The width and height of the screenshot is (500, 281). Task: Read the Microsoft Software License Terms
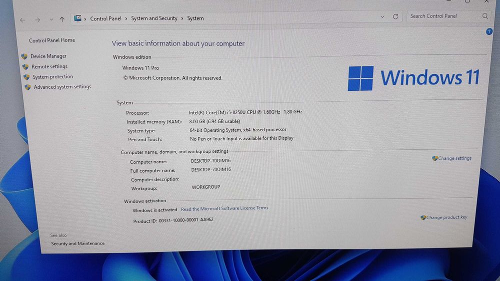tap(224, 209)
